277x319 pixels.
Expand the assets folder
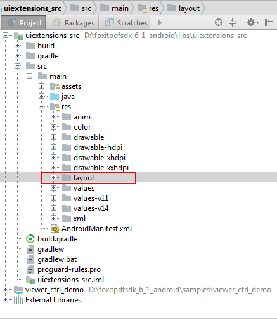pos(42,86)
